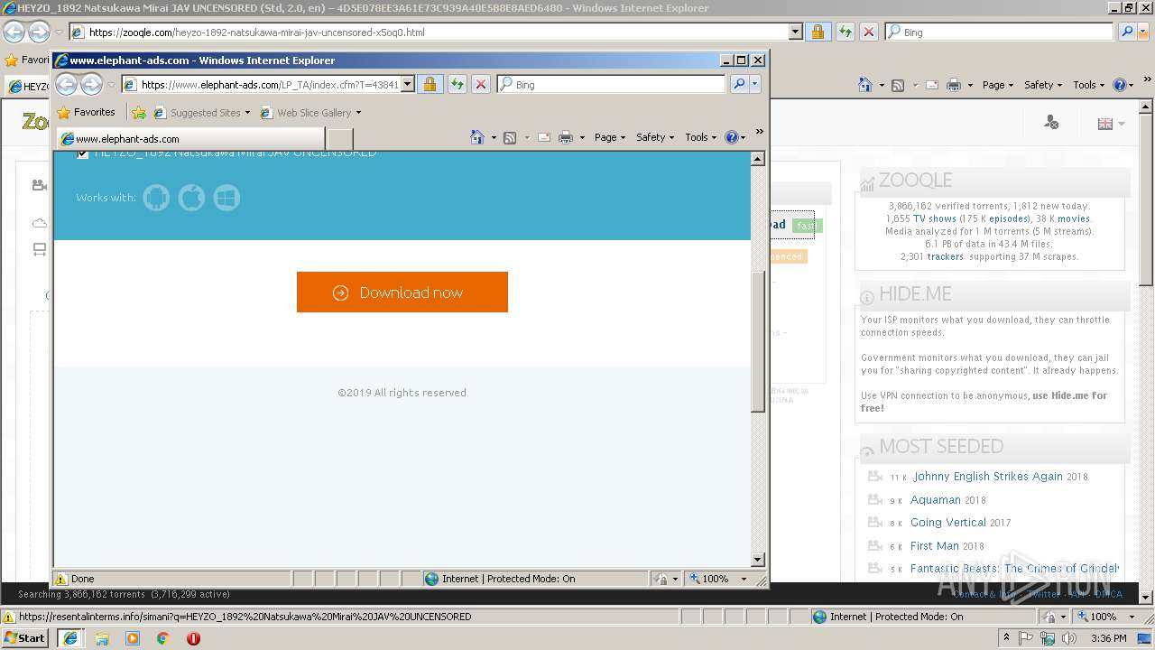Click volume icon in system tray
1155x650 pixels.
1068,638
